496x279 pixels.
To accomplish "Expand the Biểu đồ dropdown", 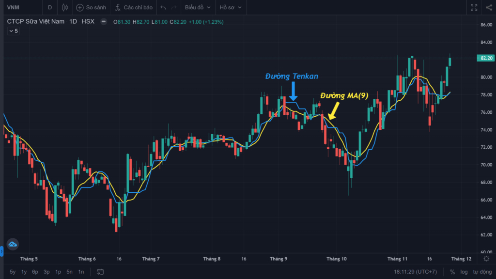I will [x=198, y=7].
